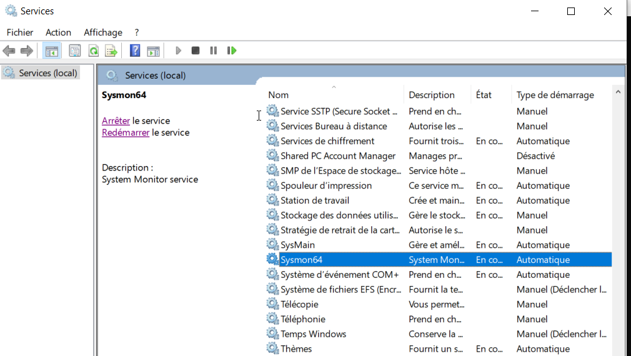This screenshot has height=356, width=631.
Task: Click the Export list icon
Action: (111, 51)
